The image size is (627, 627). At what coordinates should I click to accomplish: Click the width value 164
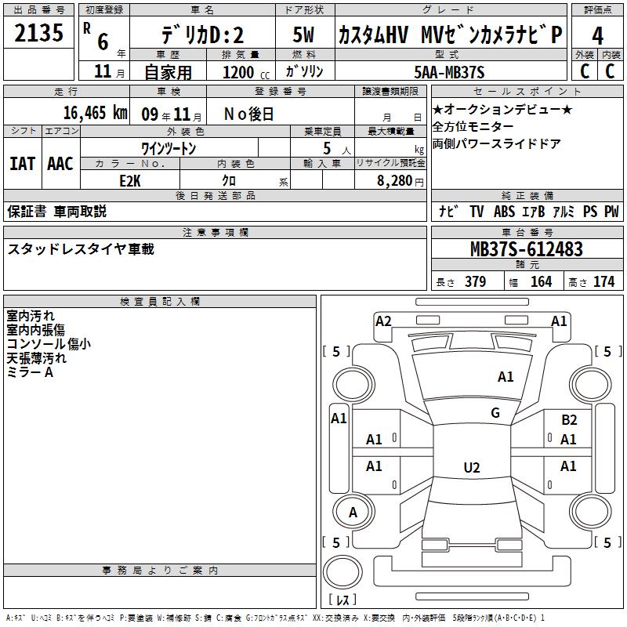point(541,282)
